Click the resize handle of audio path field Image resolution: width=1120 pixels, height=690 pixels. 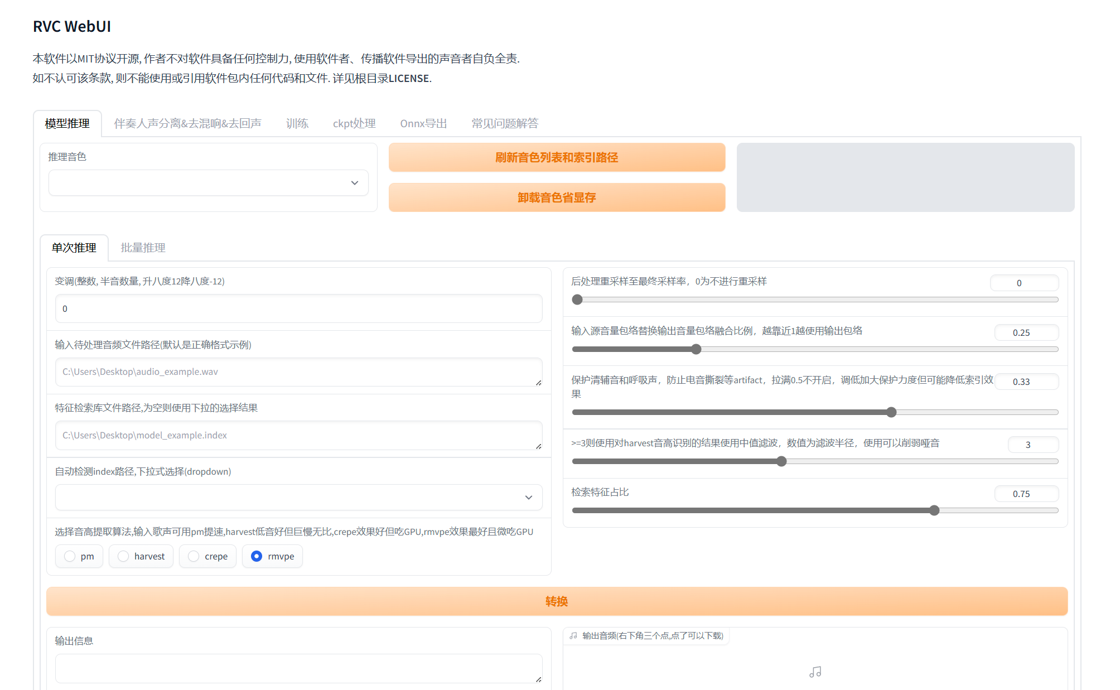click(x=538, y=383)
